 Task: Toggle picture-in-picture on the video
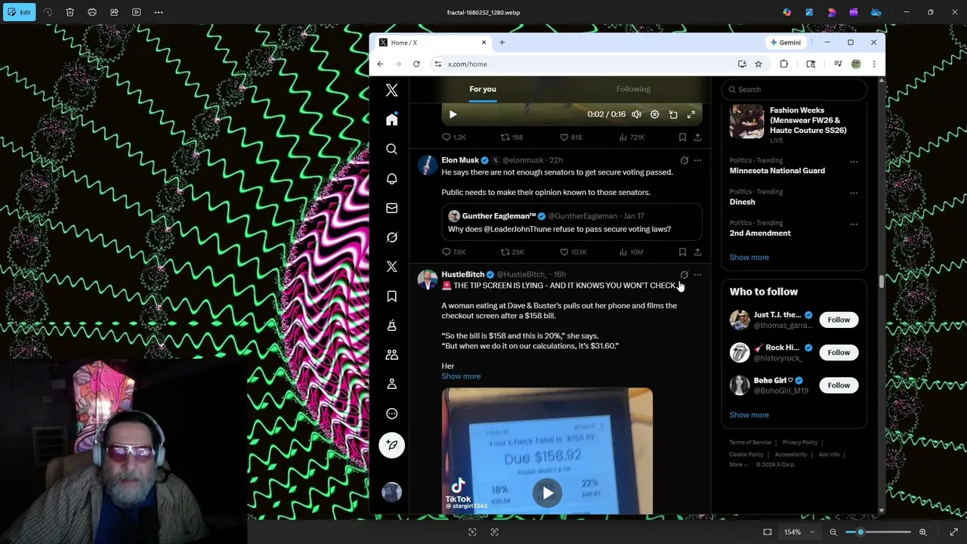pyautogui.click(x=672, y=114)
